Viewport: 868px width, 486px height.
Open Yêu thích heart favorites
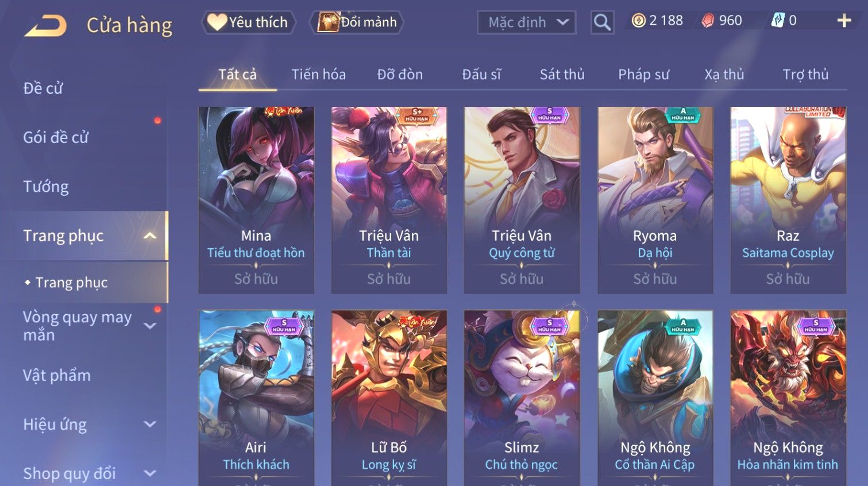248,22
